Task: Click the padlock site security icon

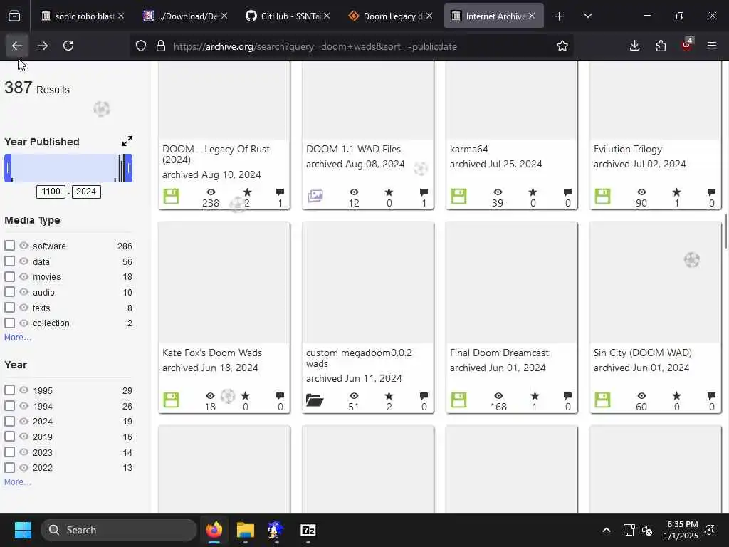Action: pos(161,46)
